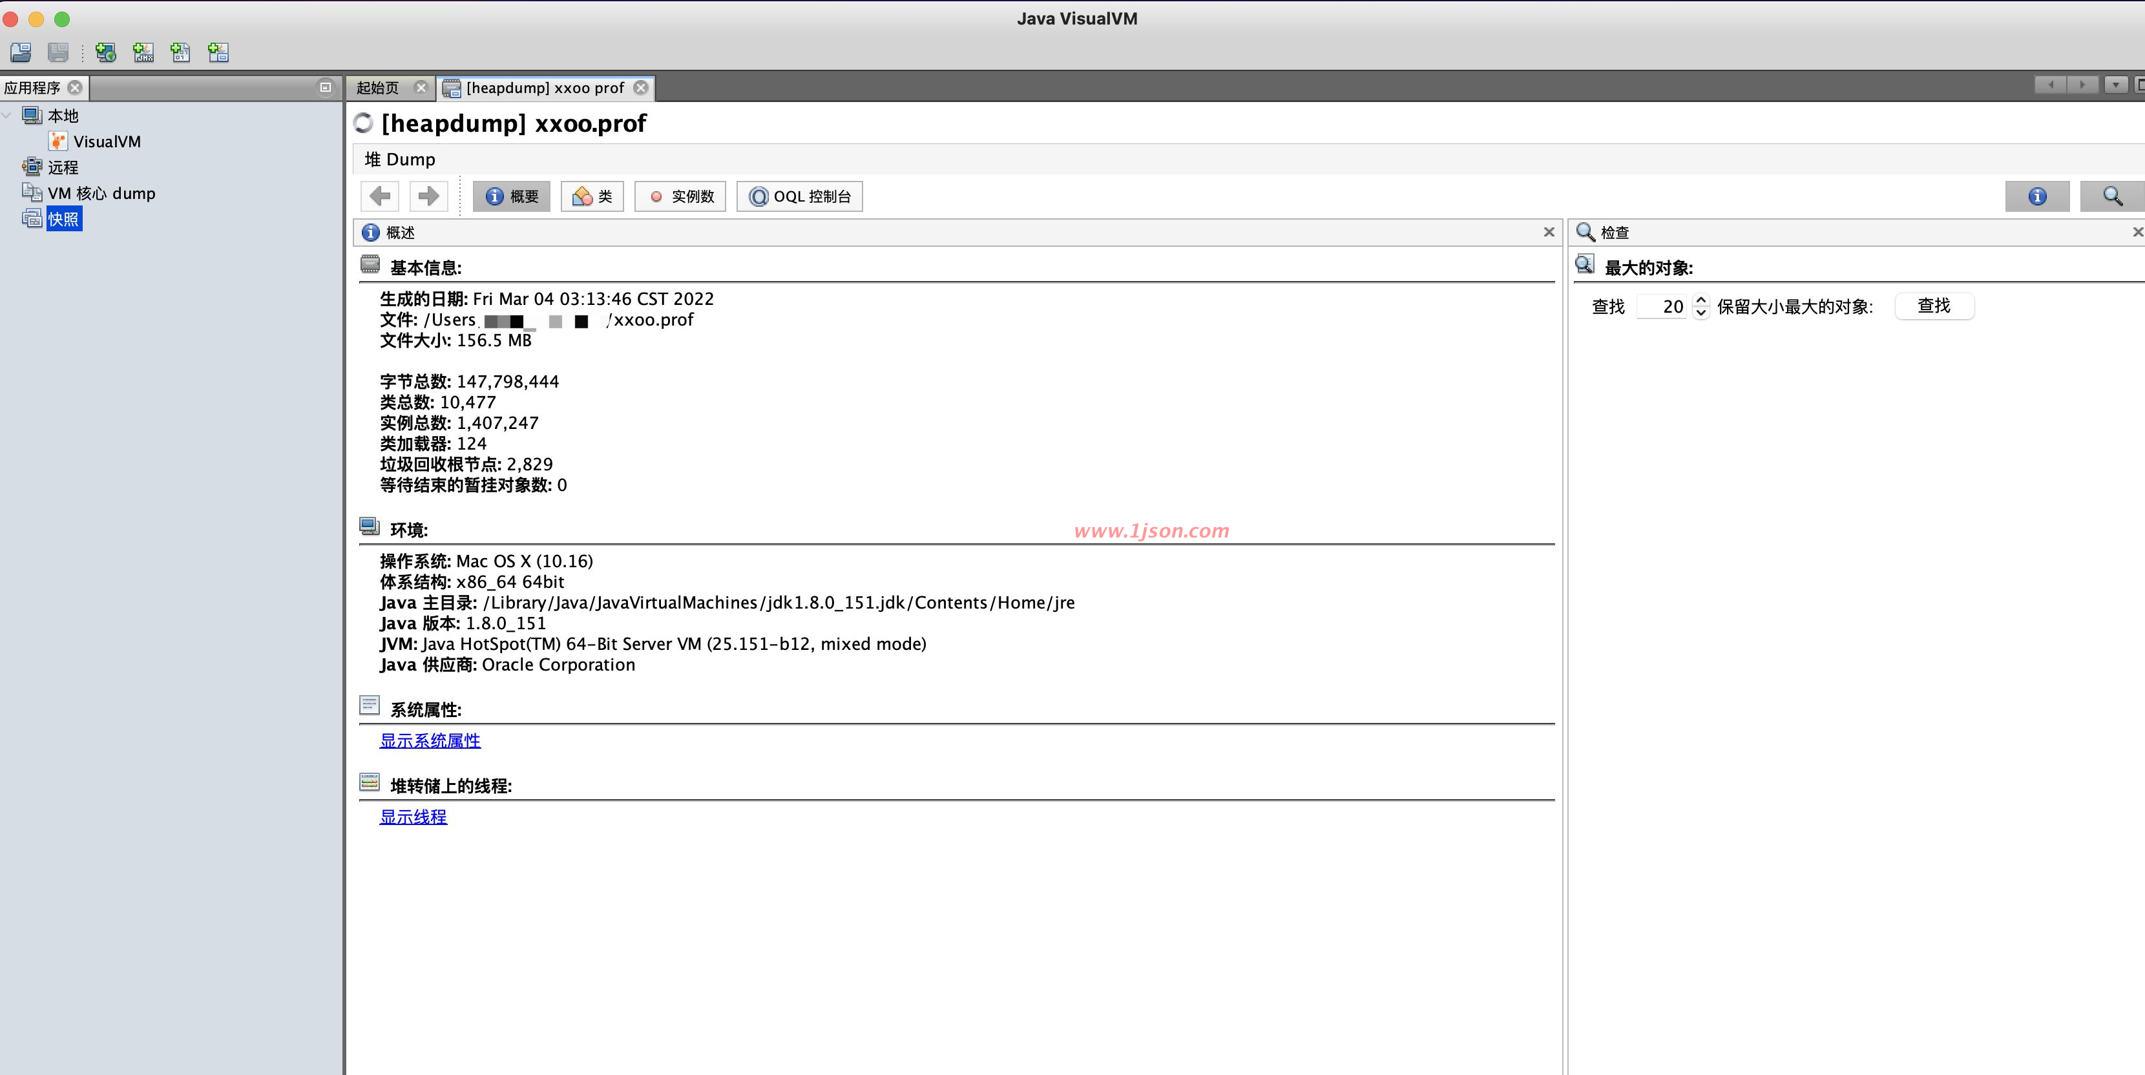Select the 概要 summary view button
Image resolution: width=2145 pixels, height=1075 pixels.
click(x=511, y=196)
